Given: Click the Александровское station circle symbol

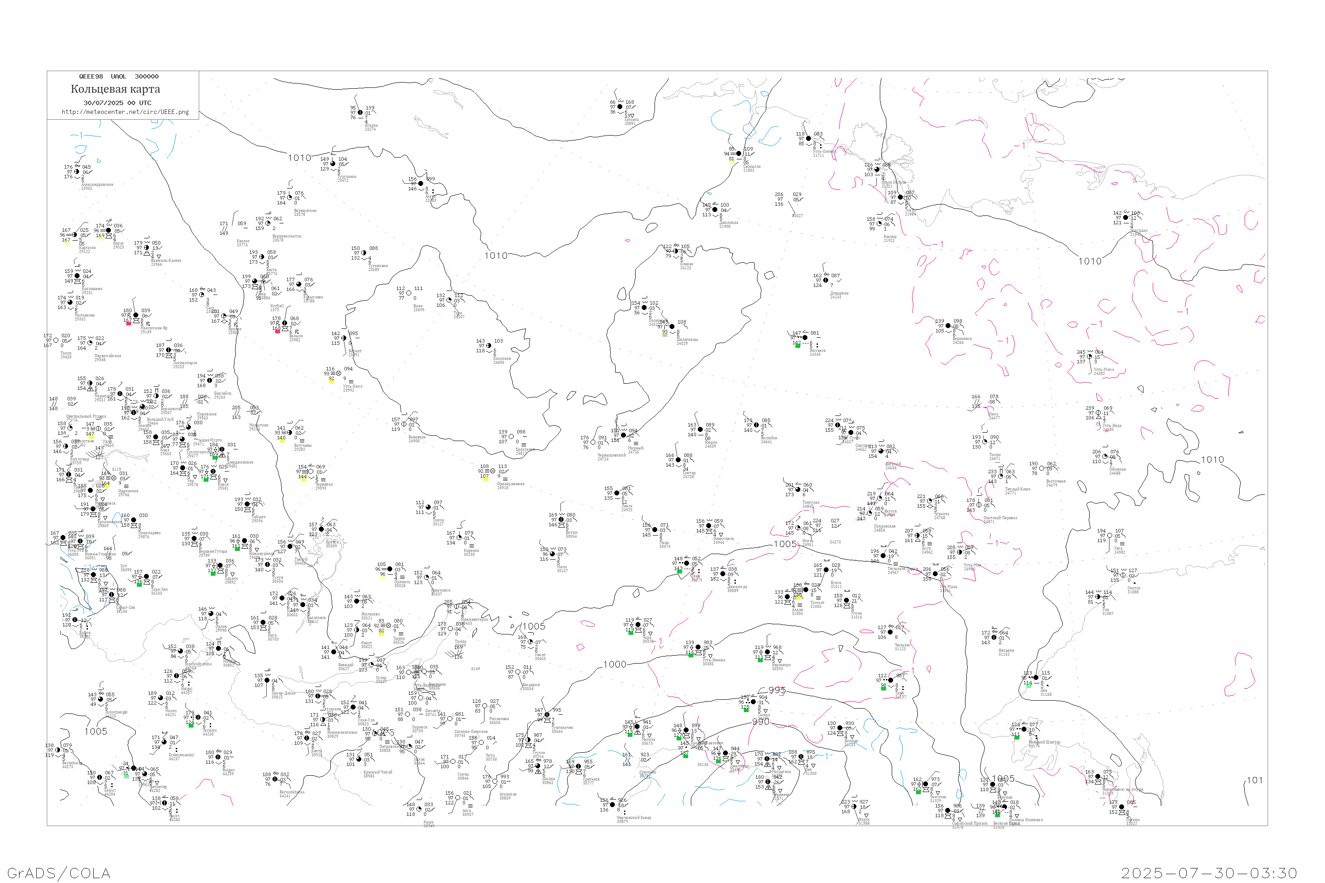Looking at the screenshot, I should coord(76,172).
